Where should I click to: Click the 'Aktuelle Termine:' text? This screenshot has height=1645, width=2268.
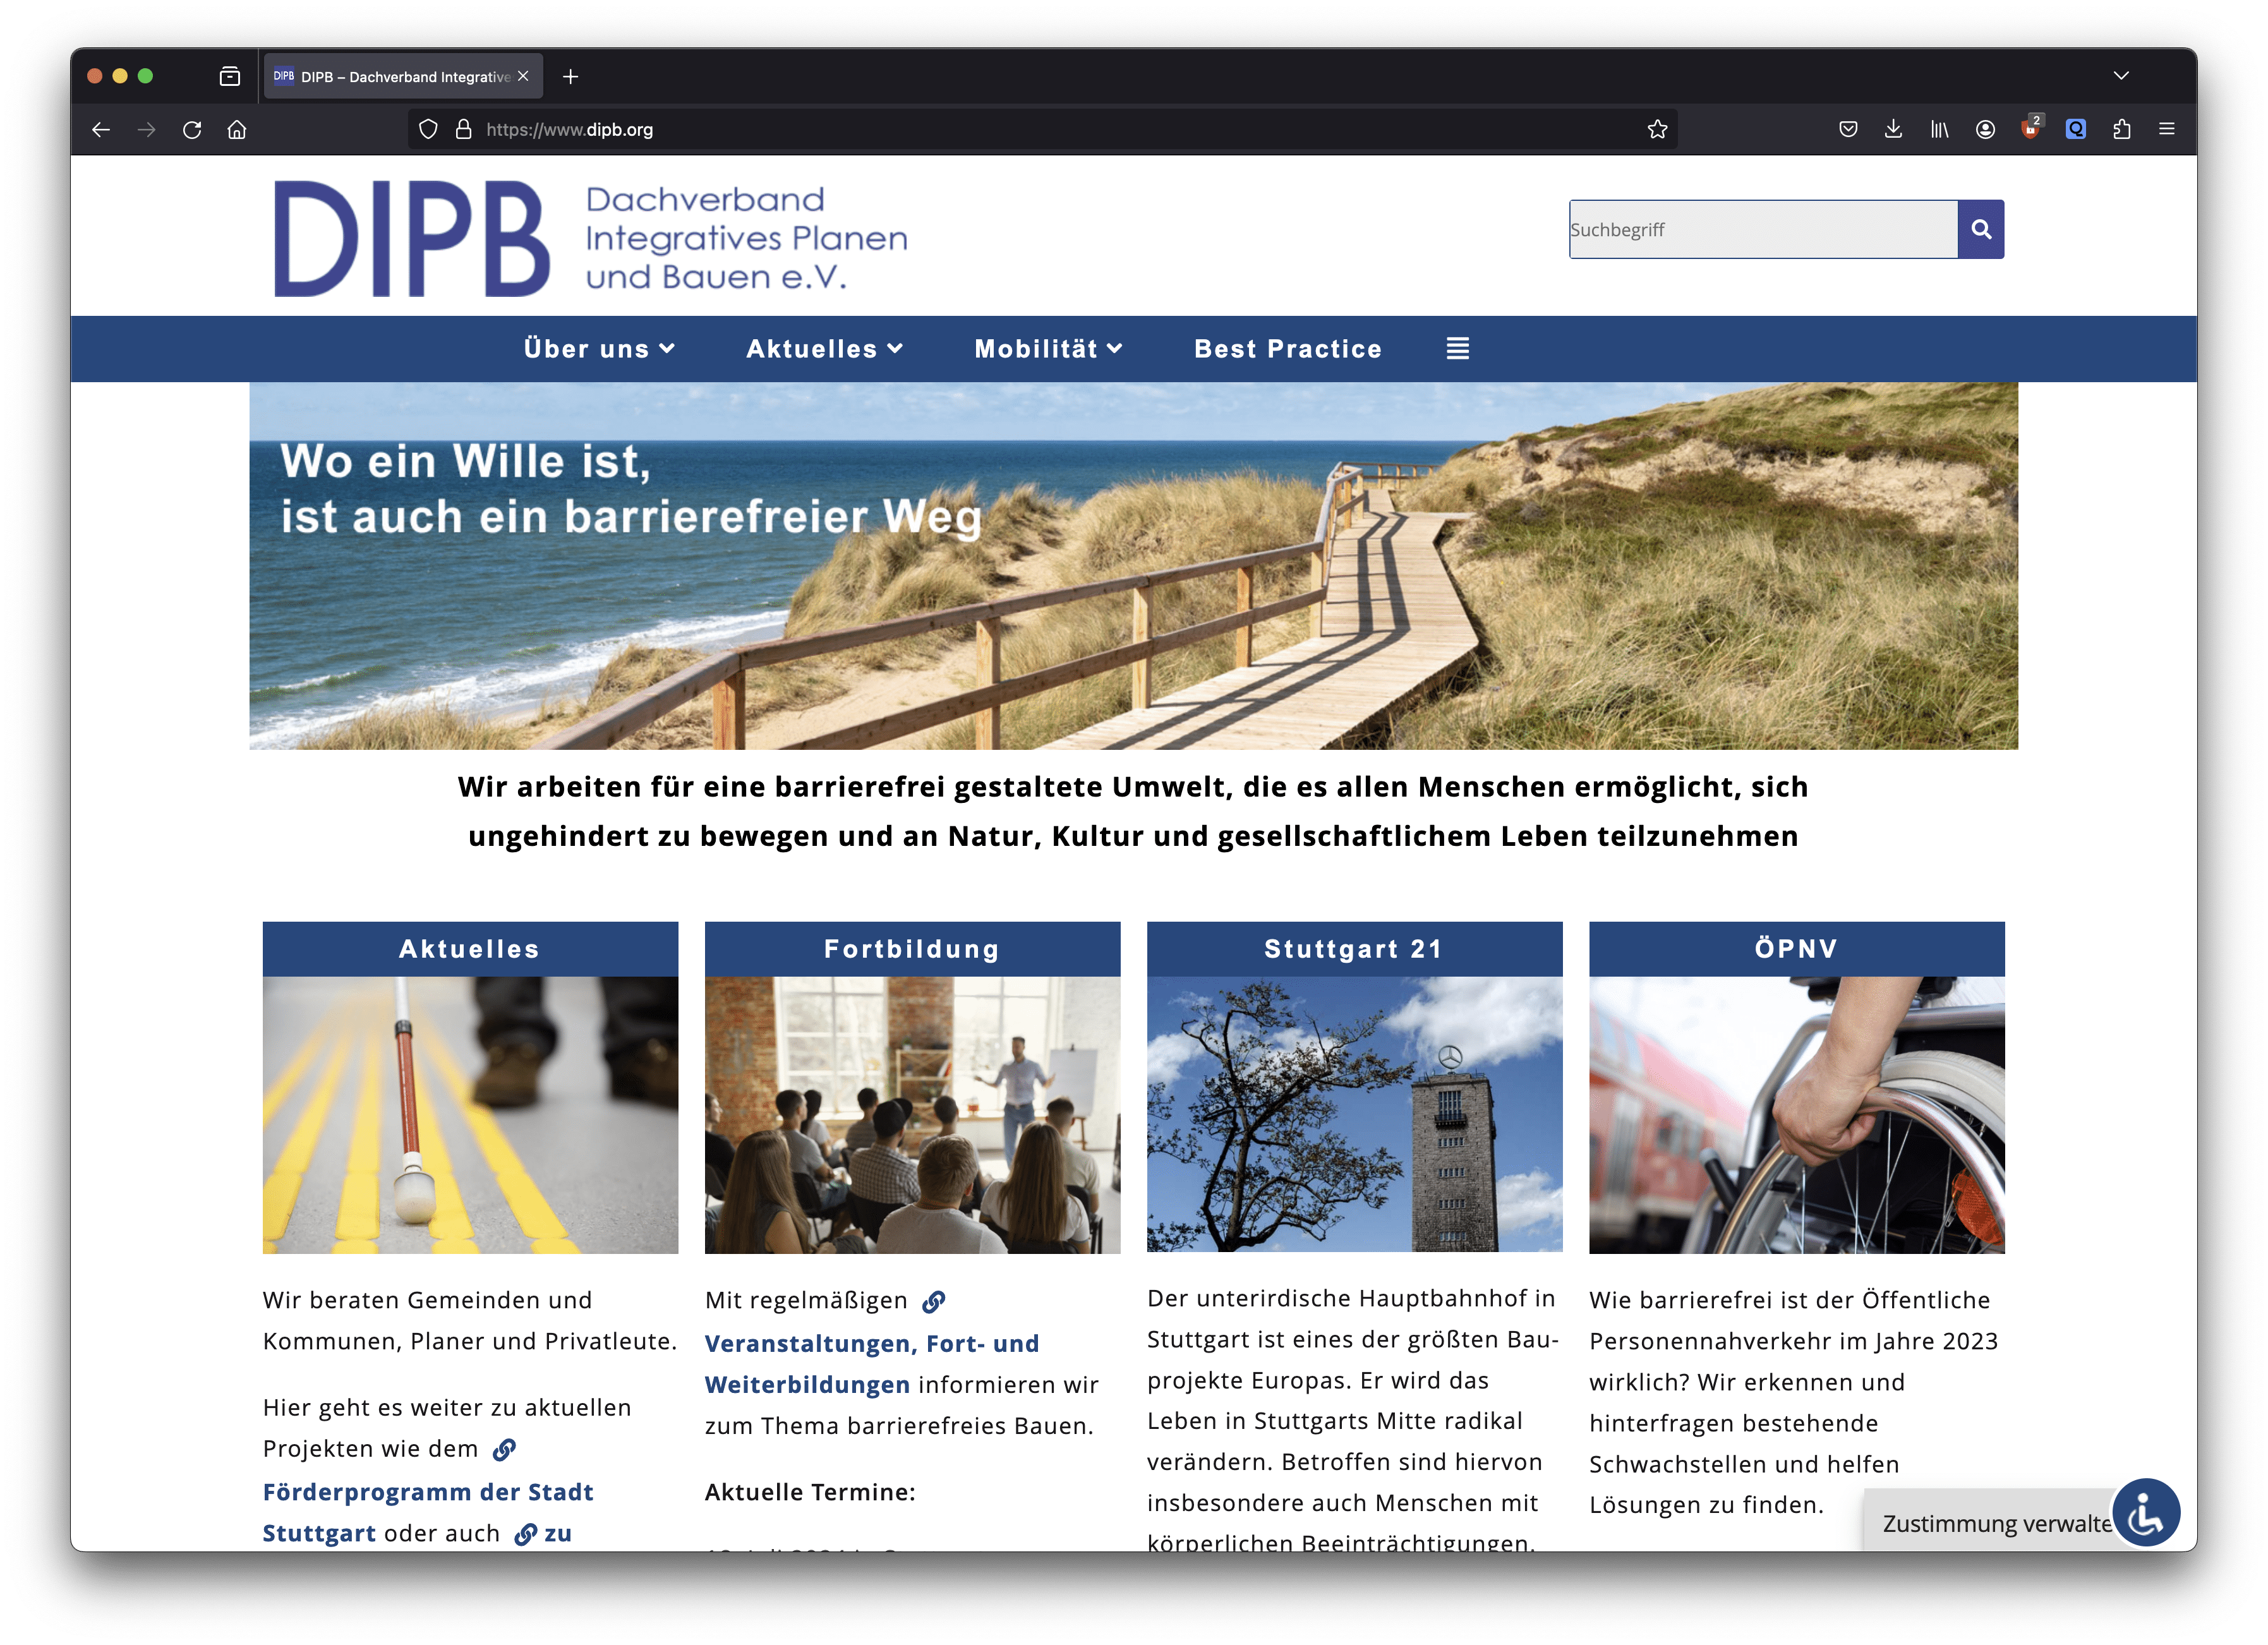[x=810, y=1491]
